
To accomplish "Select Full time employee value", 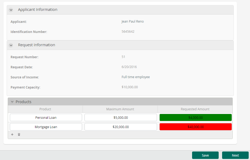I will click(136, 77).
